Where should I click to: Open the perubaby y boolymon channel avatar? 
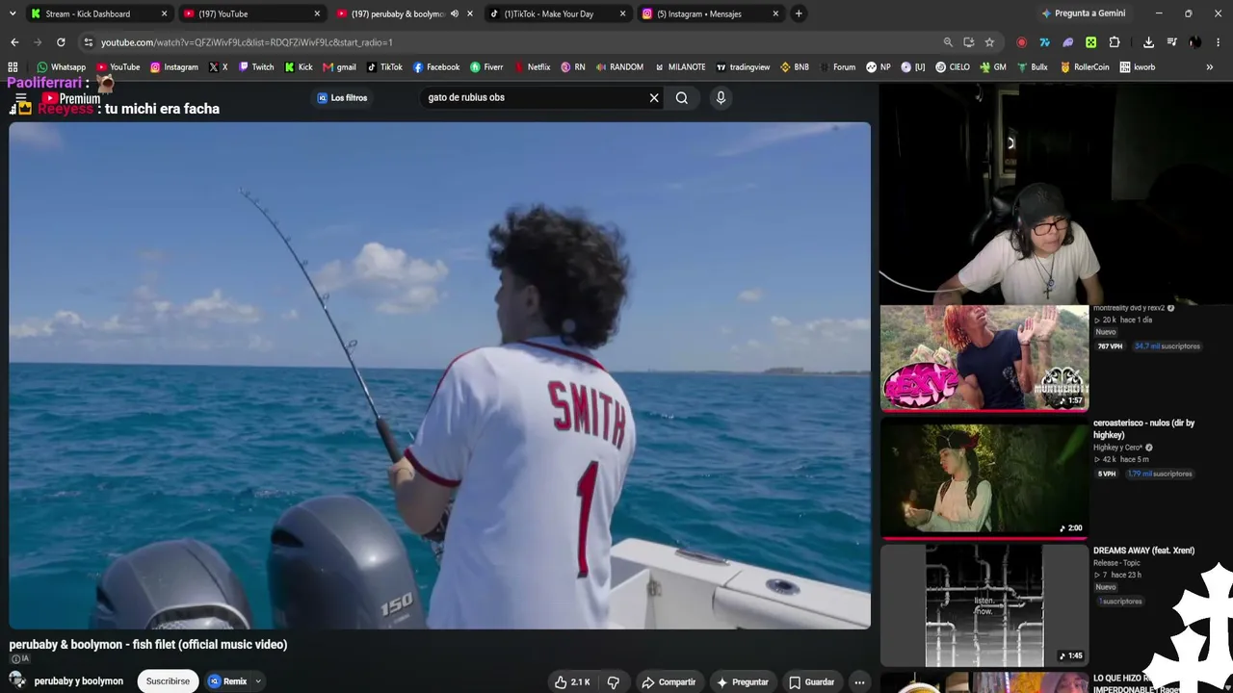(17, 680)
